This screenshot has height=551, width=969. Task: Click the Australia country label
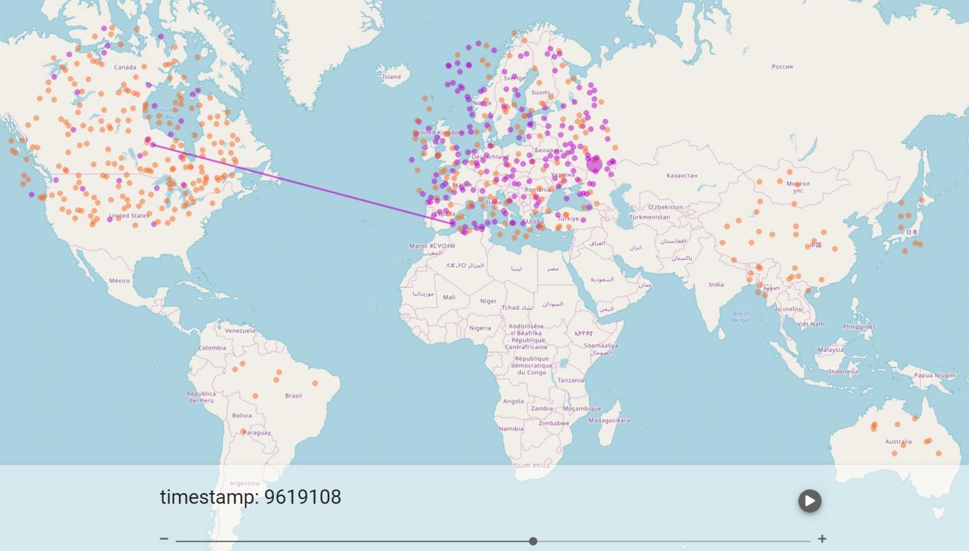pos(898,442)
